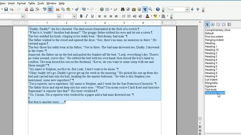Toggle Underline formatting
The image size is (241, 135).
[92, 16]
